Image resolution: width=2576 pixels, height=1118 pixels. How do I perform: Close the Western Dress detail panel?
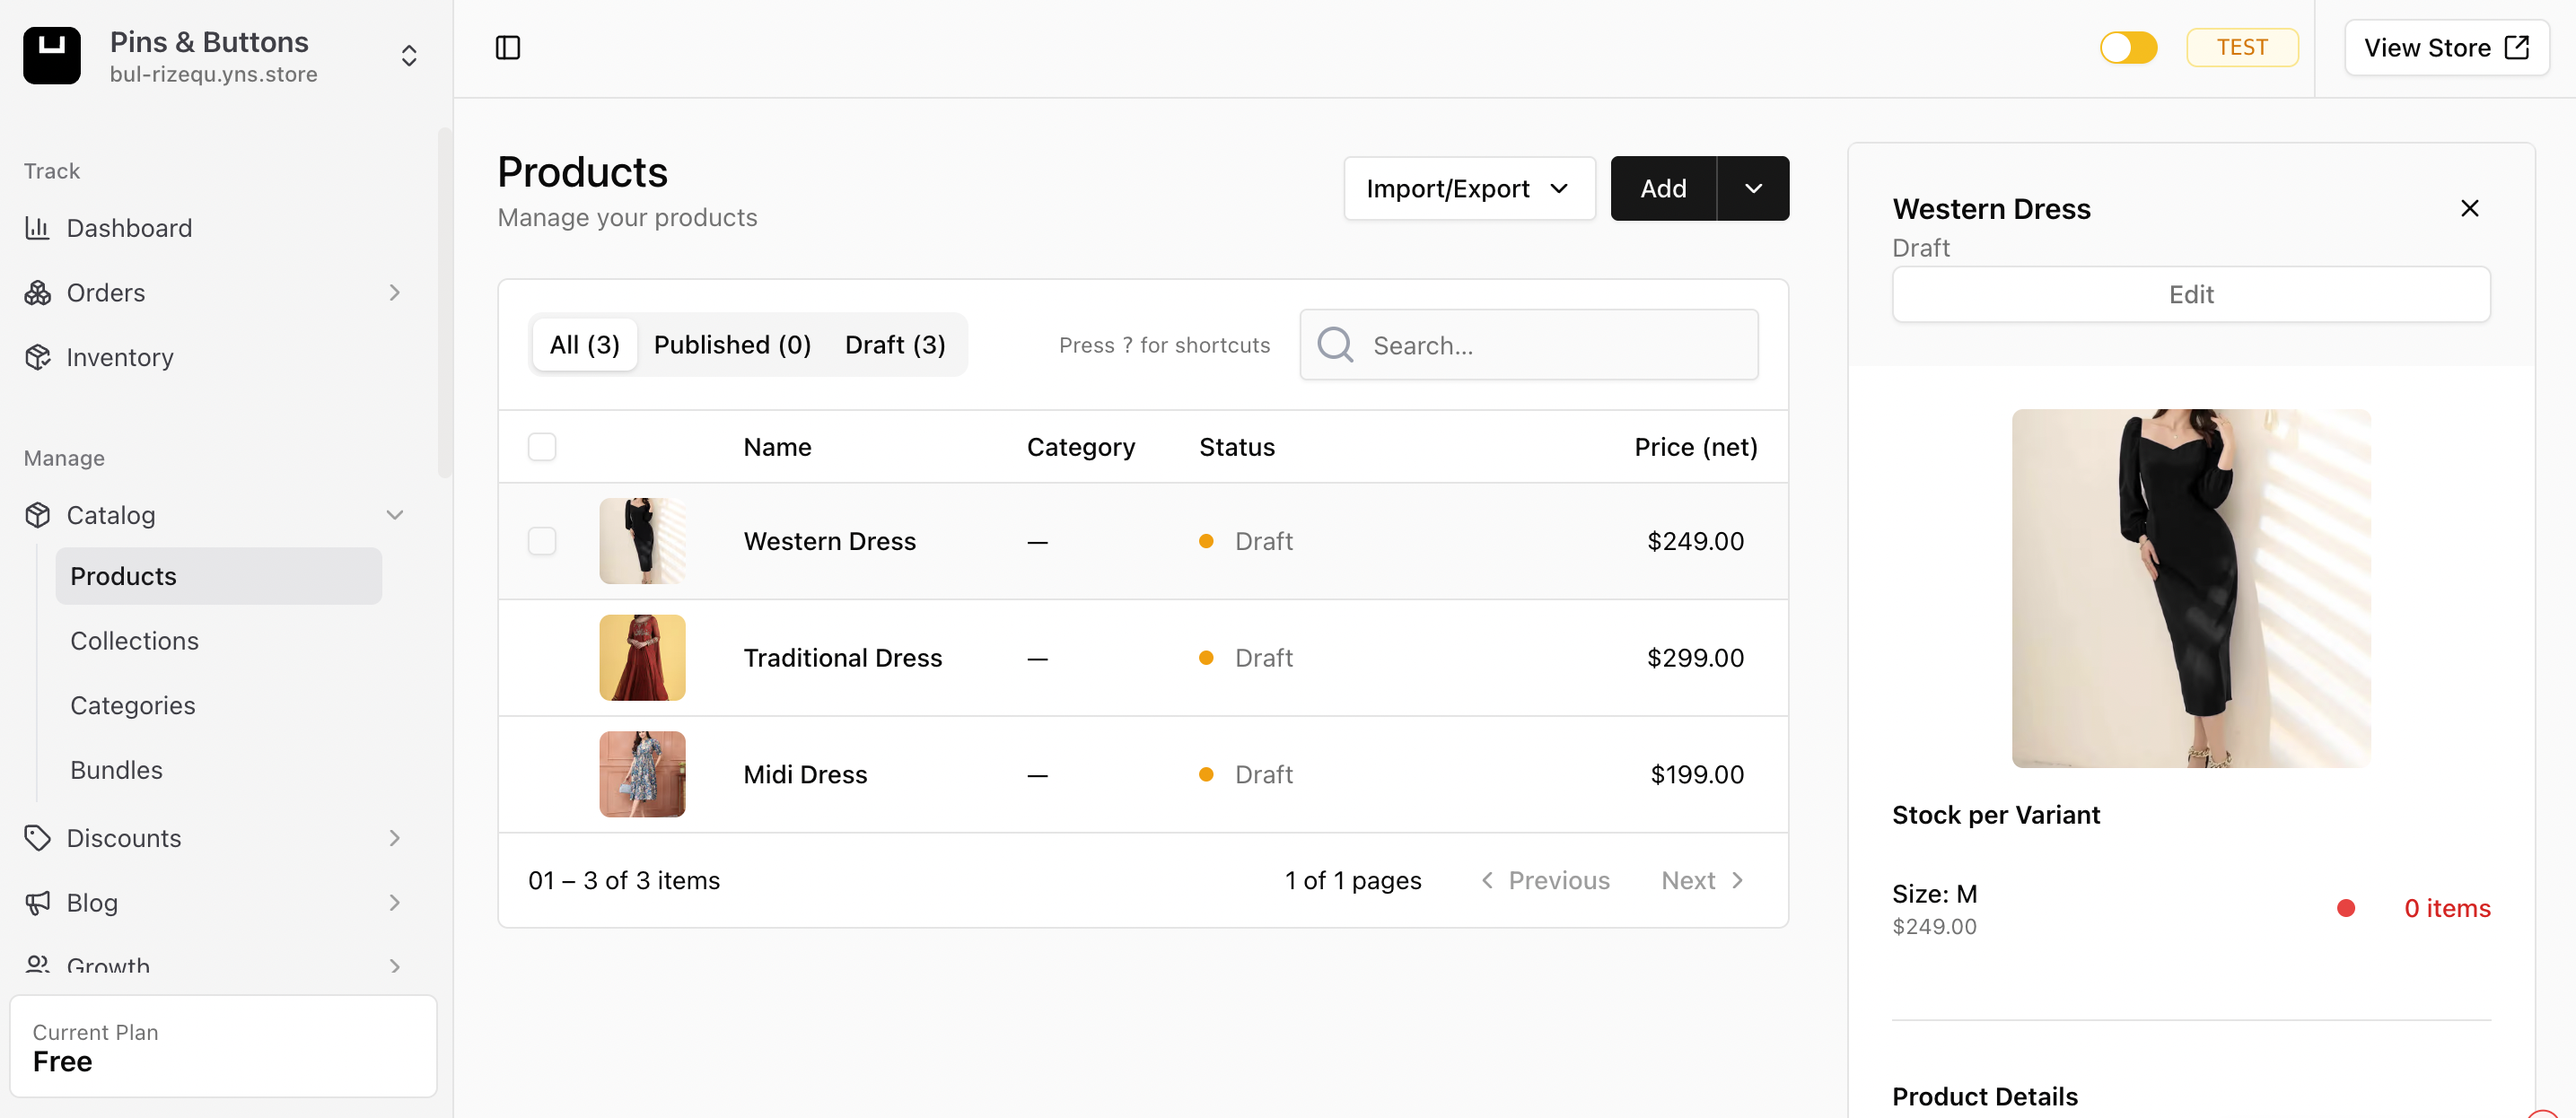pyautogui.click(x=2469, y=208)
